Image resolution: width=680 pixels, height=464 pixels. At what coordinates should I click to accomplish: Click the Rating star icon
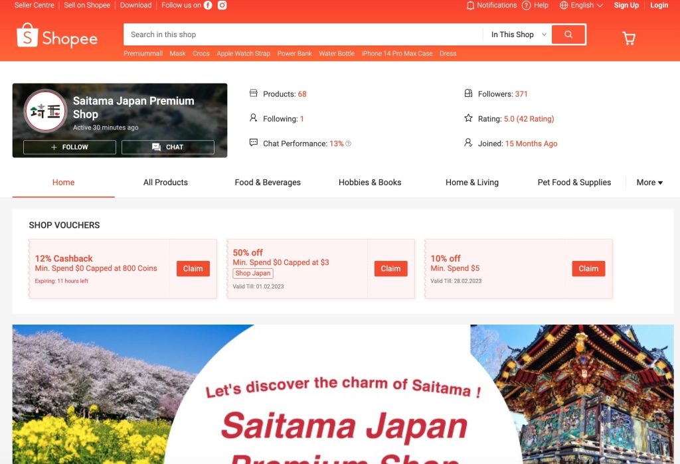point(468,118)
